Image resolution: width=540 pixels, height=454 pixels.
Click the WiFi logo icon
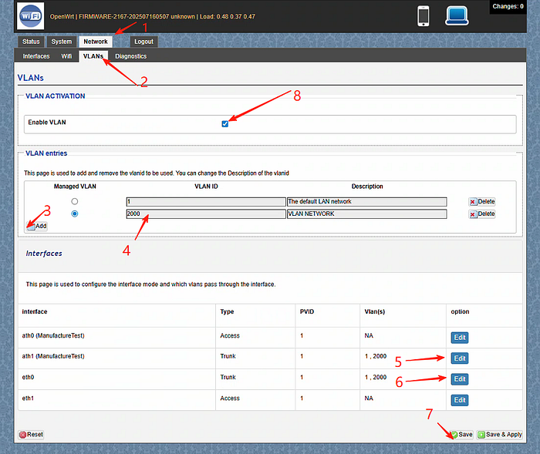click(x=31, y=16)
